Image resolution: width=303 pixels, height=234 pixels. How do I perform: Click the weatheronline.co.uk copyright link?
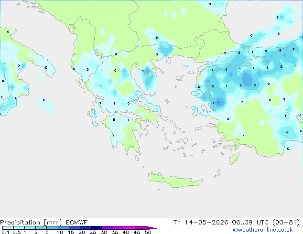[263, 230]
